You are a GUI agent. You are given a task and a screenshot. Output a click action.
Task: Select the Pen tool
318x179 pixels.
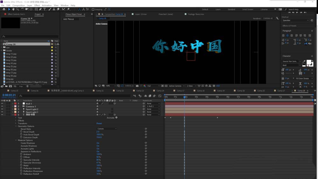(40, 9)
